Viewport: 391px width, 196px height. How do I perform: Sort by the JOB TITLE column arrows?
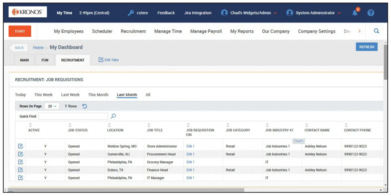pyautogui.click(x=149, y=125)
